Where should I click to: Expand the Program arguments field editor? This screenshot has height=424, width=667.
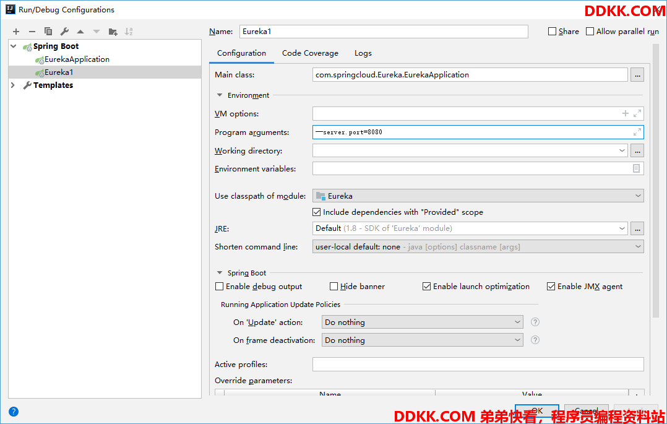pos(637,132)
